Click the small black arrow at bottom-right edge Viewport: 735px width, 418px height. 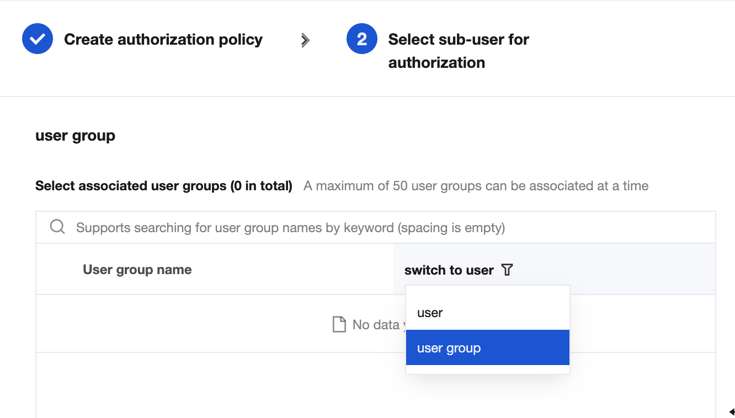(x=731, y=411)
